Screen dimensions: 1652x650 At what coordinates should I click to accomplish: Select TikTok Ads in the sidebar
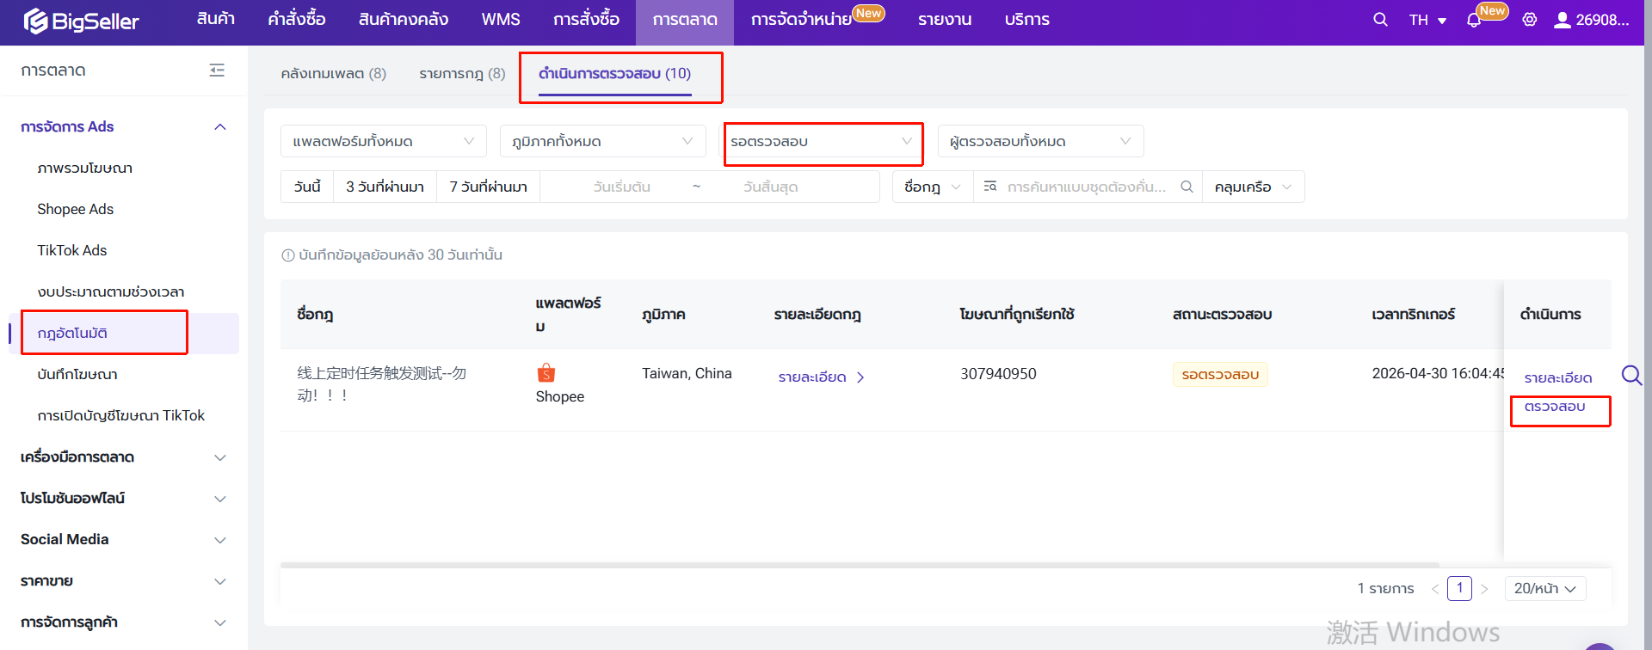tap(72, 250)
